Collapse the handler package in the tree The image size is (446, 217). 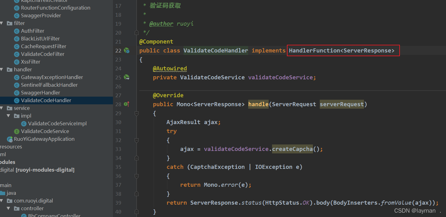click(x=2, y=69)
